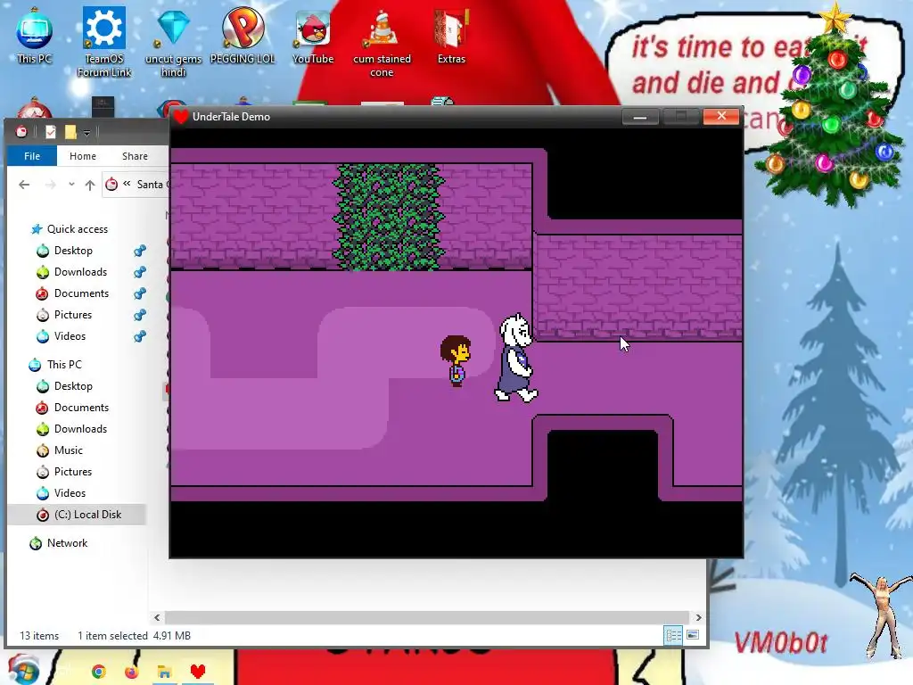Screen dimensions: 913x685
Task: Click the Frisk child character in the game
Action: [456, 360]
